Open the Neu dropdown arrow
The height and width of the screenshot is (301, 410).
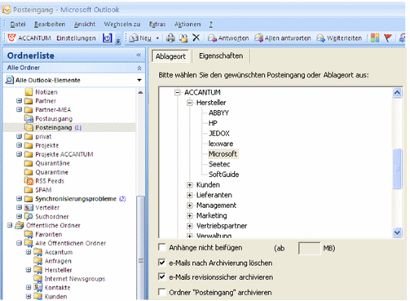[157, 38]
